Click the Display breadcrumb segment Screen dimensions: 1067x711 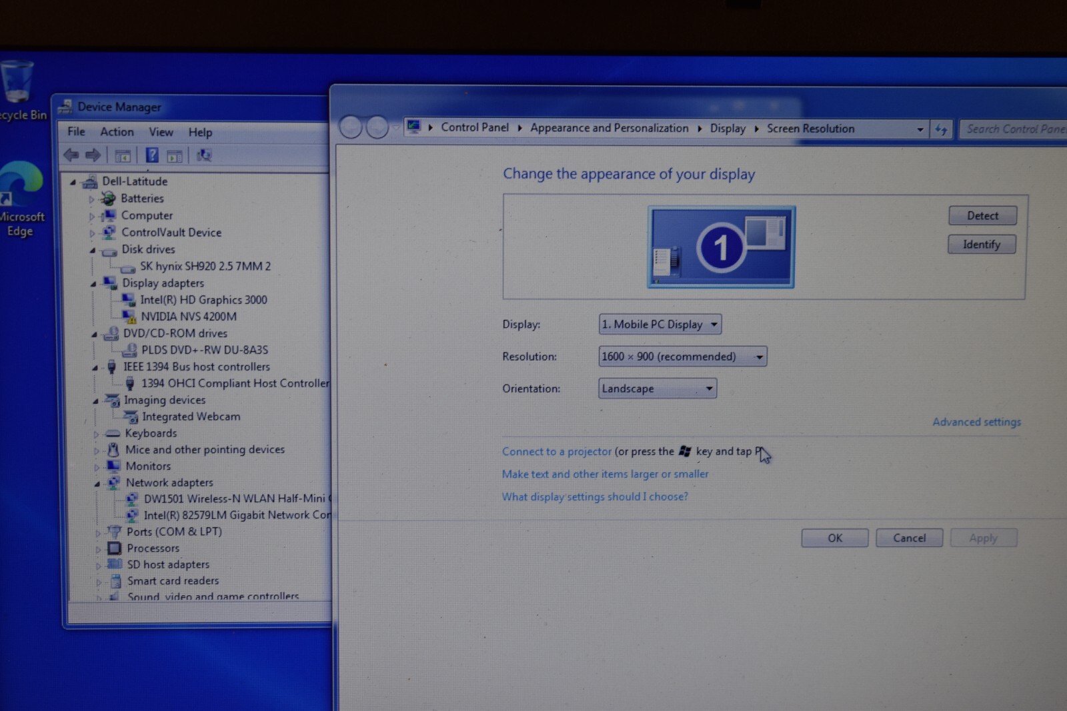point(728,129)
